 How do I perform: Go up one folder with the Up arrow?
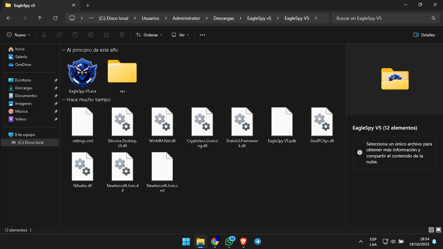[x=40, y=18]
